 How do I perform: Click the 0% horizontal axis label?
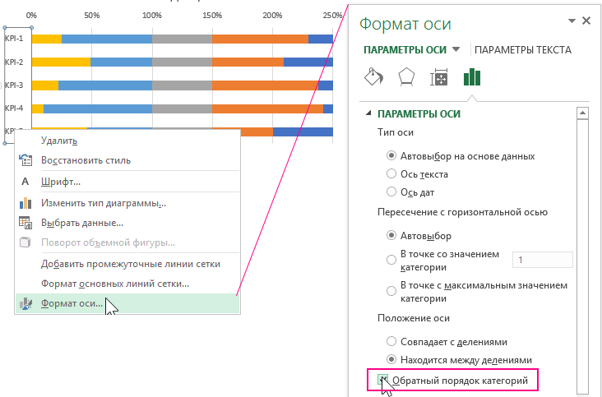coord(31,16)
